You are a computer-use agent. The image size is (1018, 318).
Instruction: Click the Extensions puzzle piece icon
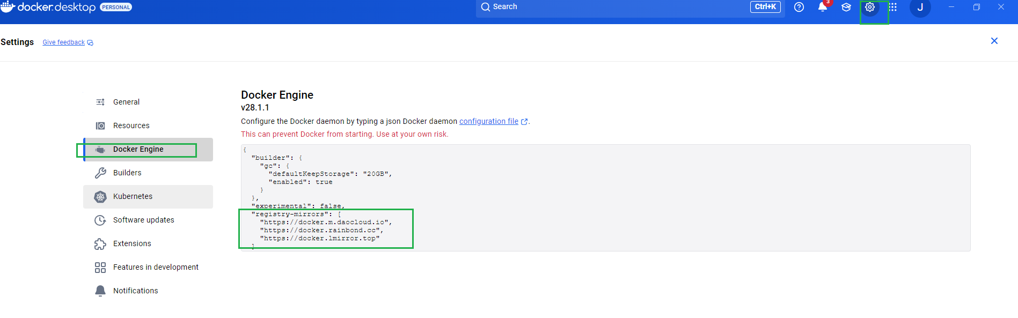tap(100, 244)
